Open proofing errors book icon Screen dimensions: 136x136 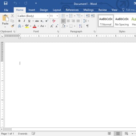tap(33, 133)
